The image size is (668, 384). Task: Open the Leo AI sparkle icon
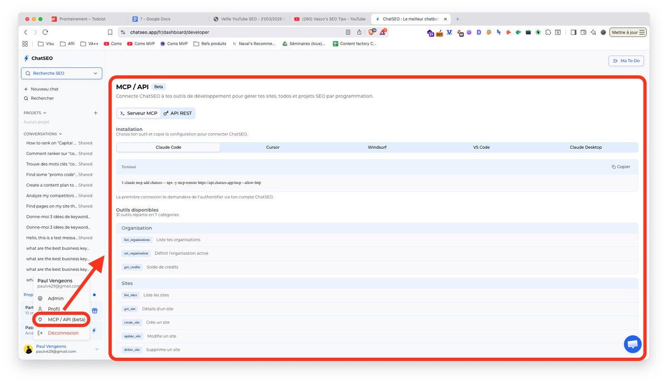pos(593,32)
